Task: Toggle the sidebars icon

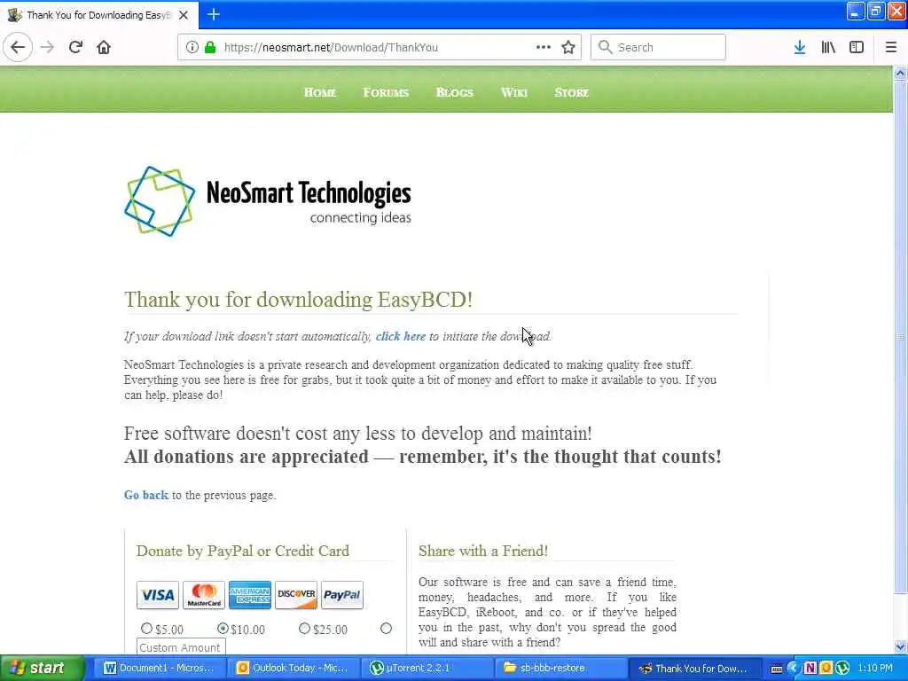Action: point(857,48)
